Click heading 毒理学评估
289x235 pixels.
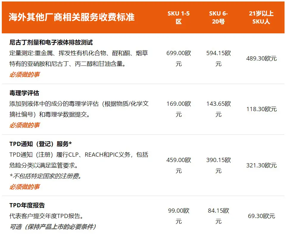pos(24,93)
